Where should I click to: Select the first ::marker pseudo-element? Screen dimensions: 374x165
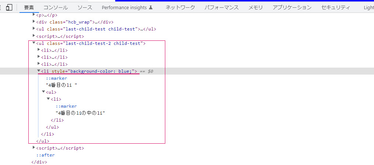click(57, 78)
